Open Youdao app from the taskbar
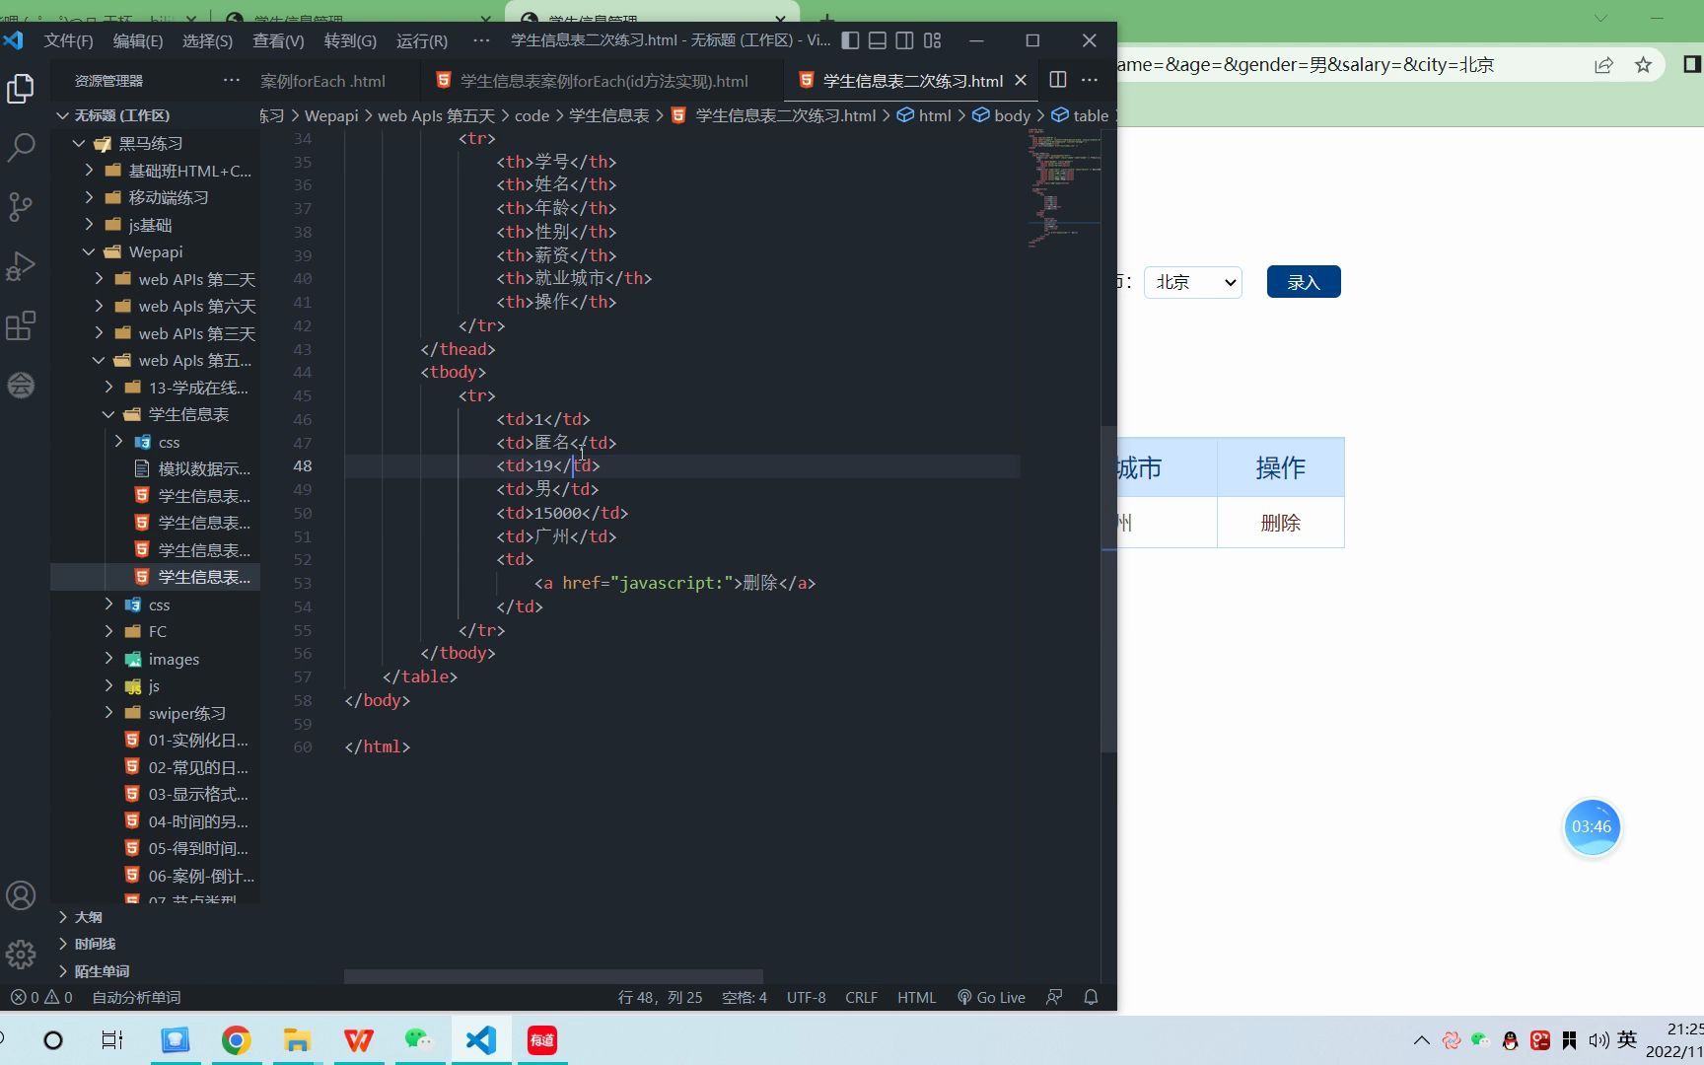 541,1040
